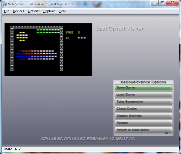Image resolution: width=181 pixels, height=154 pixels.
Task: Open the Devices menu
Action: (18, 11)
